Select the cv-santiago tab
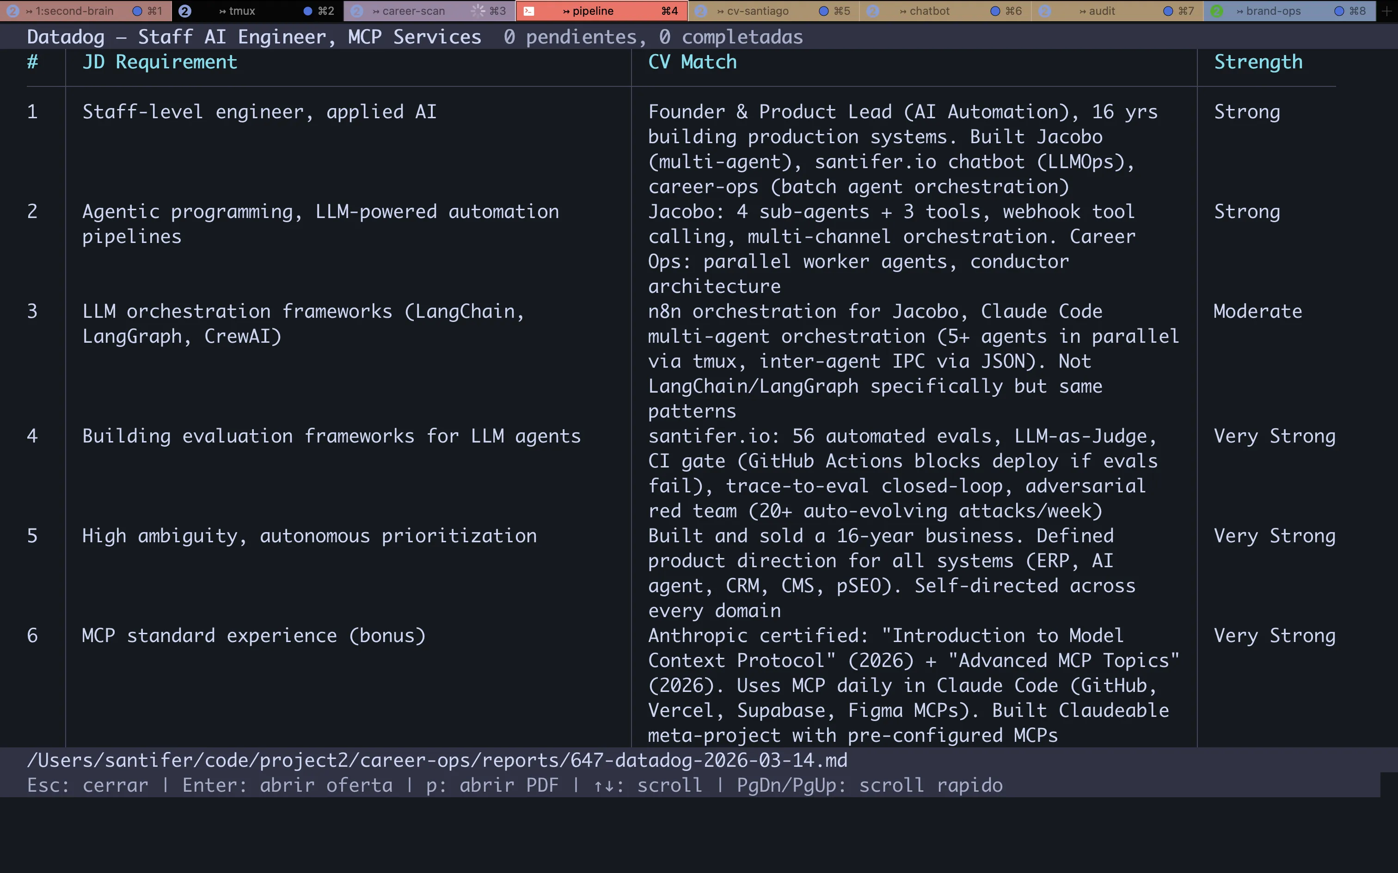This screenshot has width=1398, height=873. [757, 11]
